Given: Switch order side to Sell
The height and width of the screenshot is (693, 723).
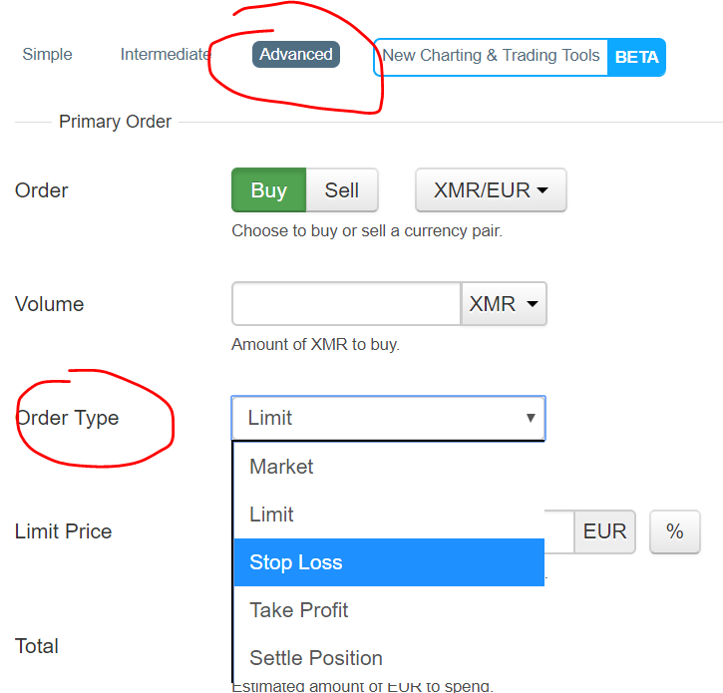Looking at the screenshot, I should (x=341, y=190).
